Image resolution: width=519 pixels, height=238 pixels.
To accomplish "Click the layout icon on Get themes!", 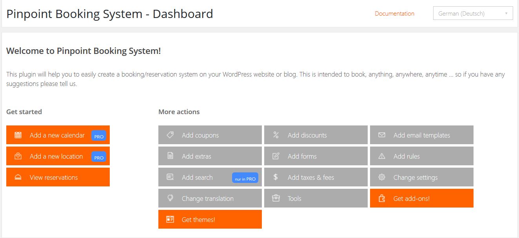I will 170,220.
